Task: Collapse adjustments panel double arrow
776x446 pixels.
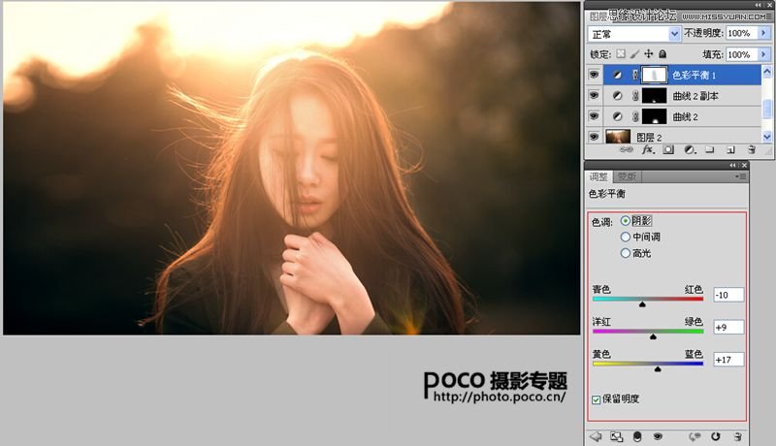Action: click(x=733, y=165)
